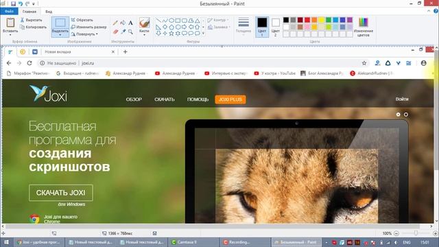Viewport: 439px width, 247px height.
Task: Pick the Down arrow shape
Action: tap(158, 34)
